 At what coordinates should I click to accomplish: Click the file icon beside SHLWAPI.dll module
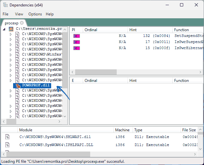(x=7, y=137)
